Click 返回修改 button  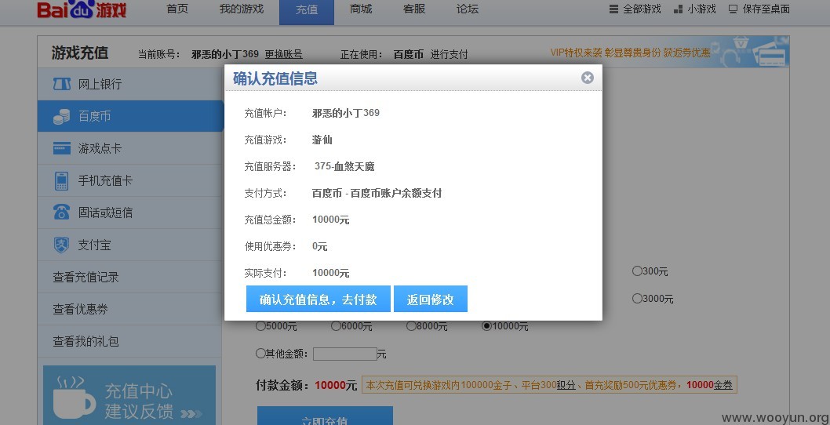click(431, 299)
